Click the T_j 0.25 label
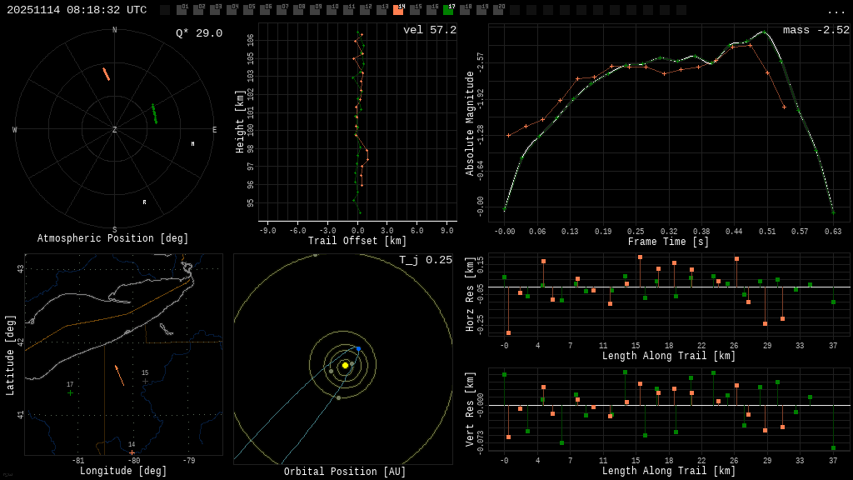 point(425,261)
